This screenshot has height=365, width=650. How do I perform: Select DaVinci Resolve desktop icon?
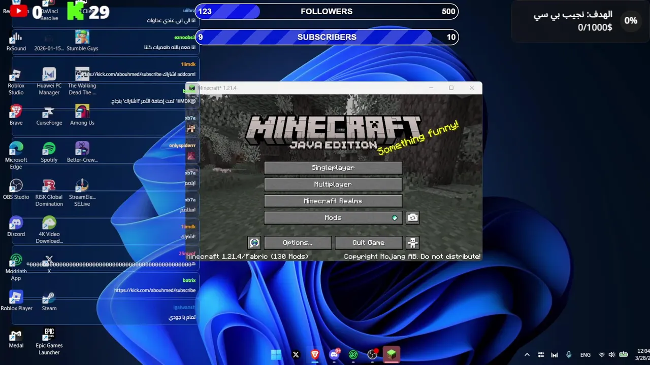coord(49,11)
